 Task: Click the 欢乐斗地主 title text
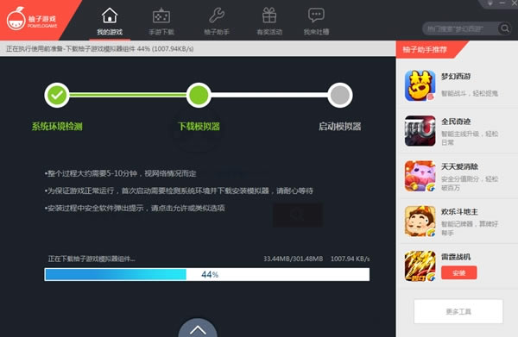point(459,212)
